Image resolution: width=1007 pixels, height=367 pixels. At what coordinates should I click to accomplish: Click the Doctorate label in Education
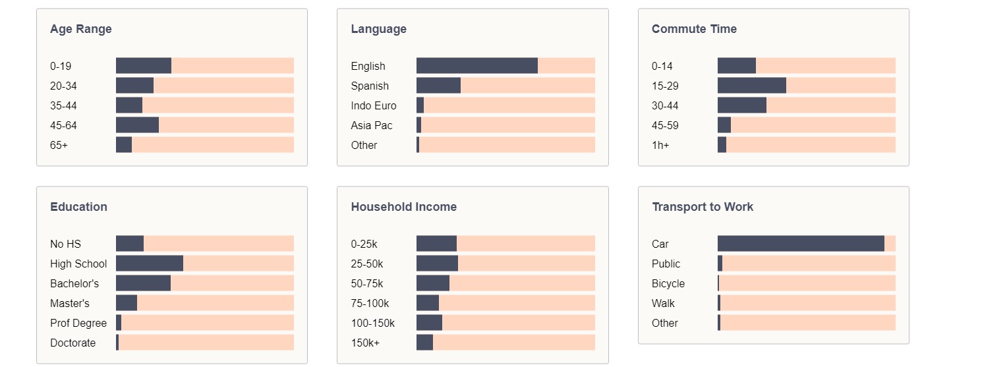72,343
